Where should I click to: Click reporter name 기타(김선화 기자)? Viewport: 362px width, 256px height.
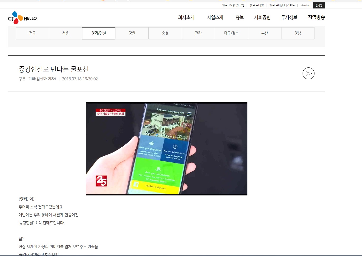(42, 79)
